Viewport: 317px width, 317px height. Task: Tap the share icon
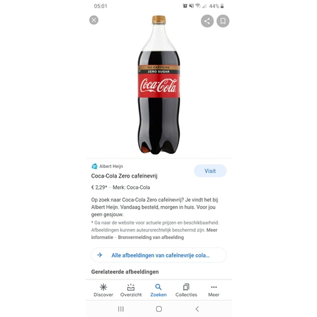tap(207, 21)
